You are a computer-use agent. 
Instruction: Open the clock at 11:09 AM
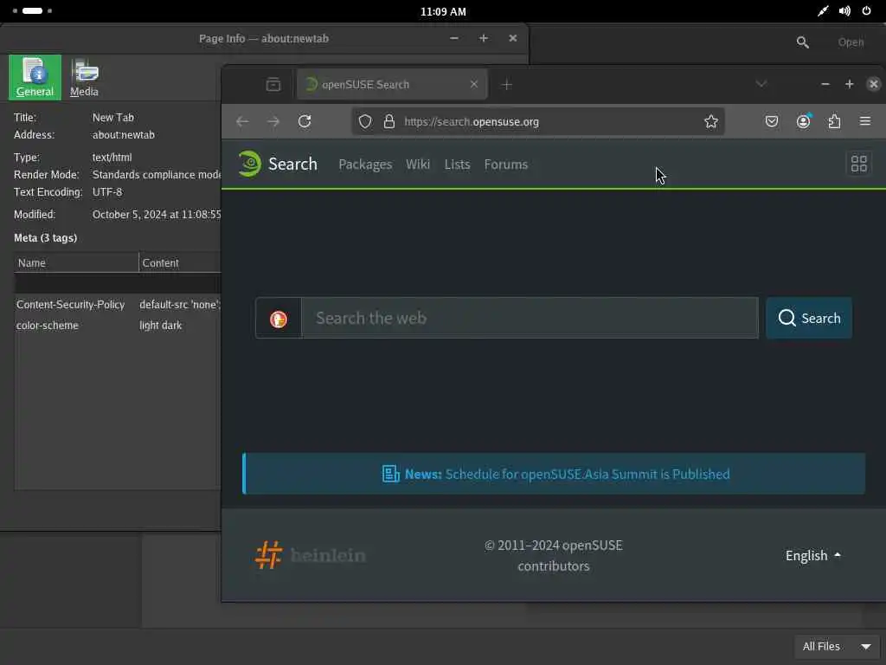tap(443, 11)
